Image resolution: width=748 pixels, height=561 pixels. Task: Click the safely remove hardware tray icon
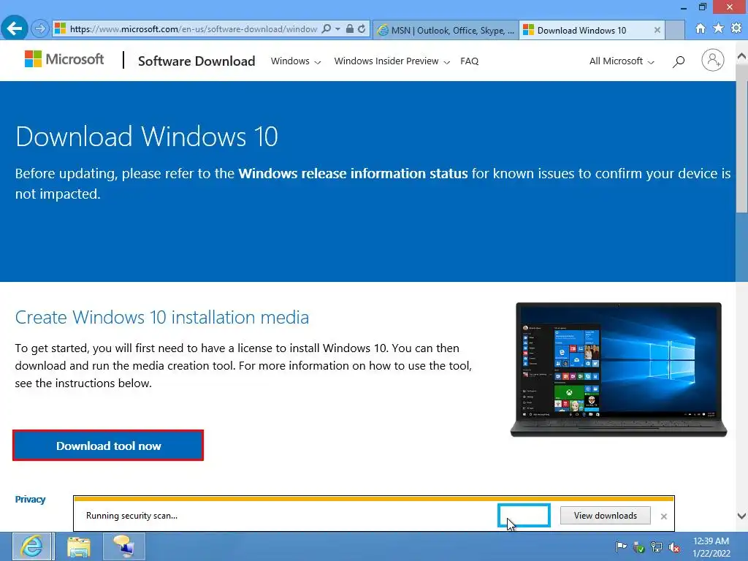638,547
